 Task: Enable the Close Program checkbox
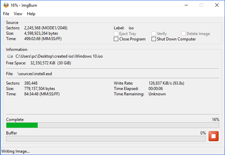pos(116,39)
